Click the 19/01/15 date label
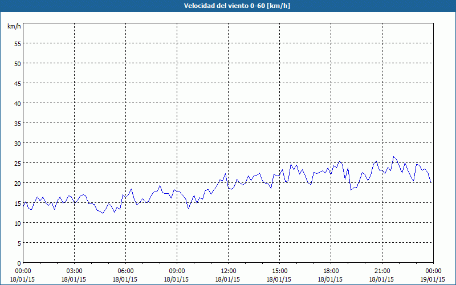Screen dimensions: 456x285 click(x=433, y=279)
